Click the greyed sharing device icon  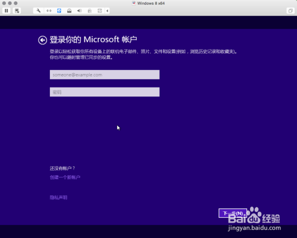tap(100, 11)
